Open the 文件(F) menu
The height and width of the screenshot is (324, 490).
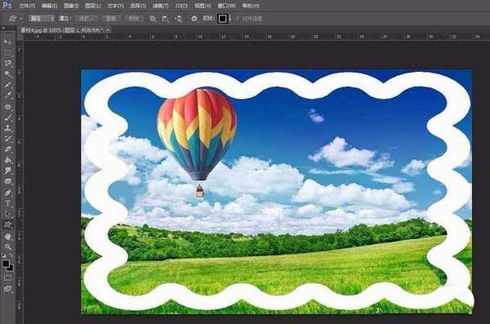coord(27,6)
